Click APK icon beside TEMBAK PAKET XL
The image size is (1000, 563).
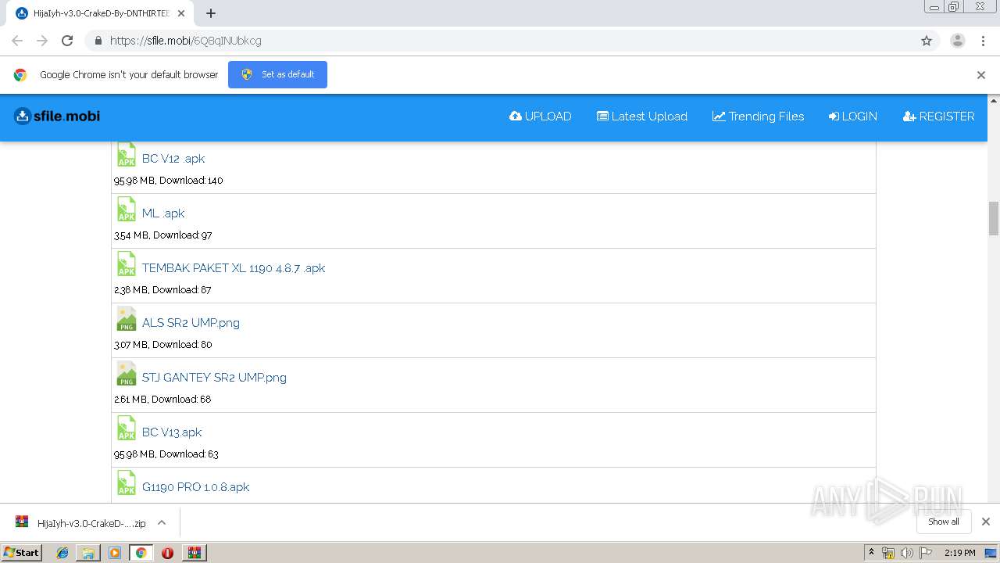[127, 264]
